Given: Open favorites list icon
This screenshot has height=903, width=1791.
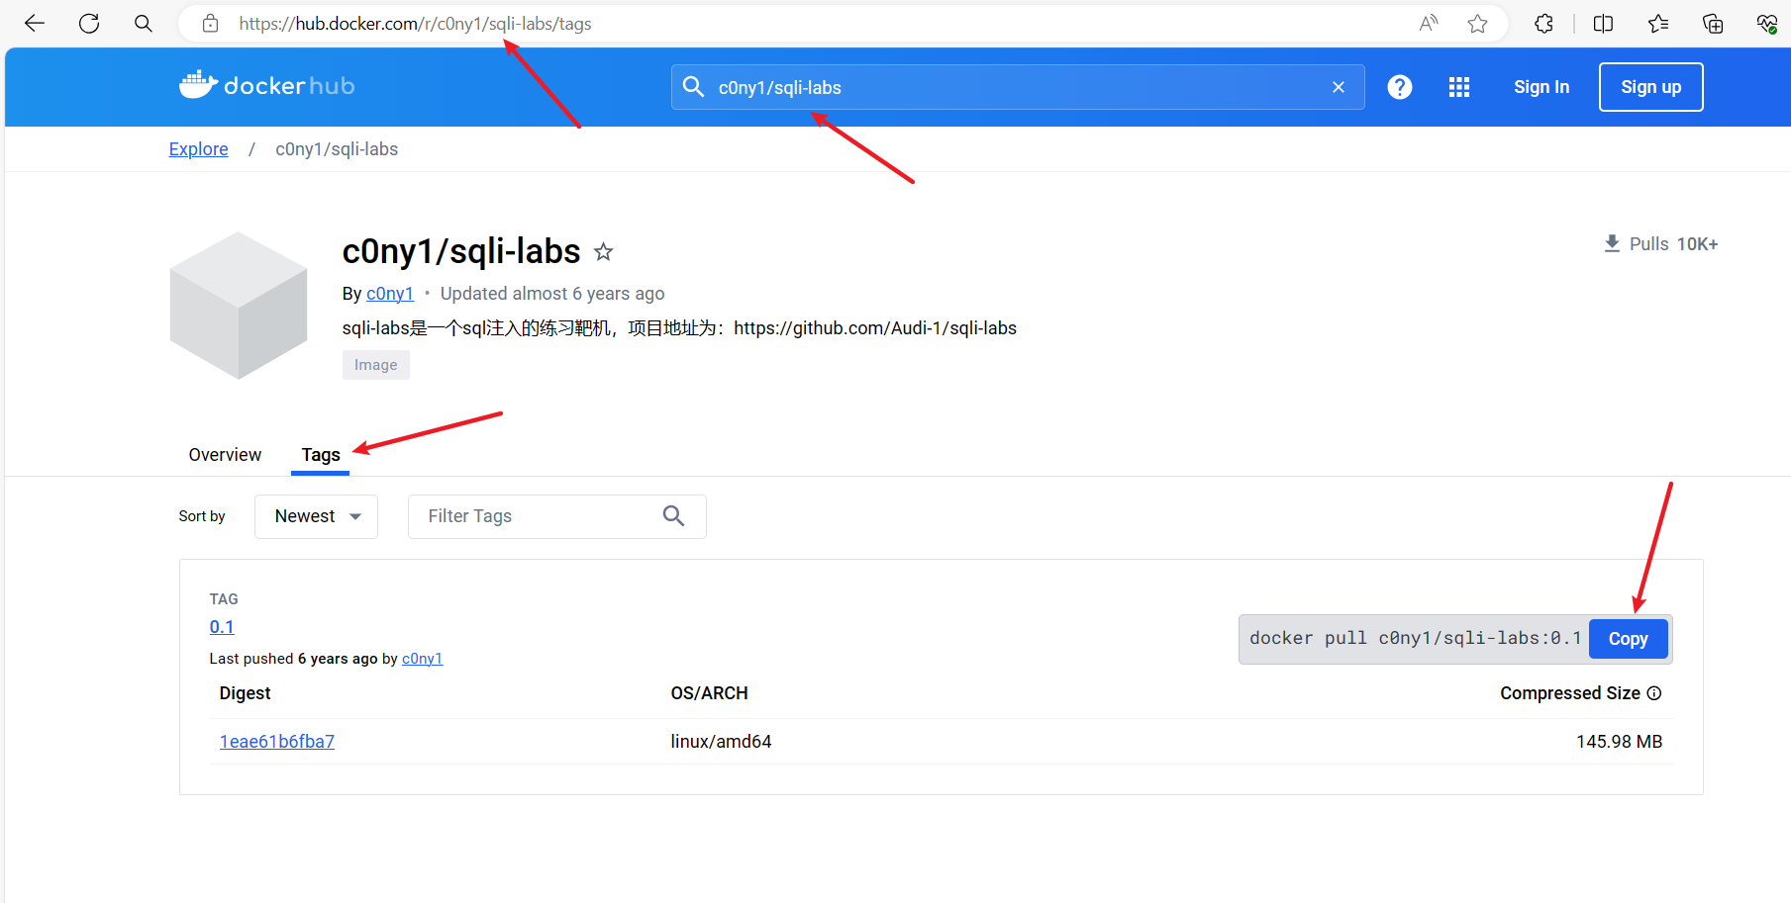Looking at the screenshot, I should (x=1658, y=24).
